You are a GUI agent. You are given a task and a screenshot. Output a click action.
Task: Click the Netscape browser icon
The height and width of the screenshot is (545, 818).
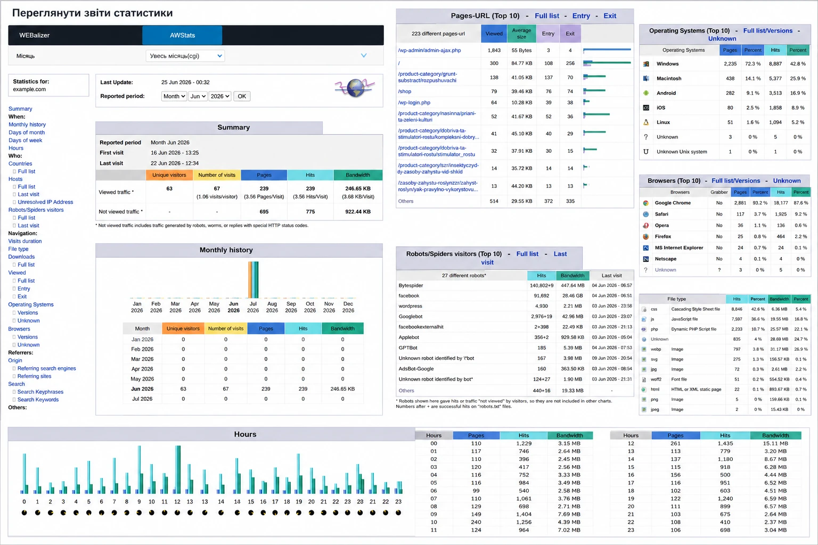pos(645,259)
